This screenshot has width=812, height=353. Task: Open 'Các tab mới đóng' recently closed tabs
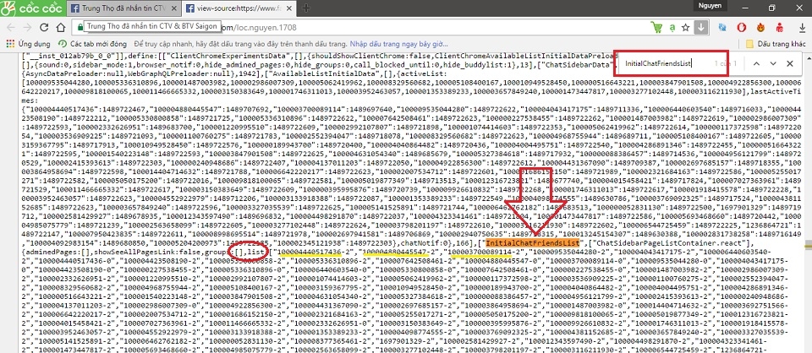click(x=92, y=43)
